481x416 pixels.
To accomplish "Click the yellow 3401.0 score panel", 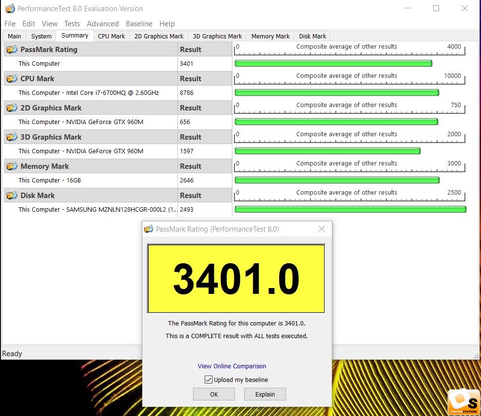I will 236,278.
